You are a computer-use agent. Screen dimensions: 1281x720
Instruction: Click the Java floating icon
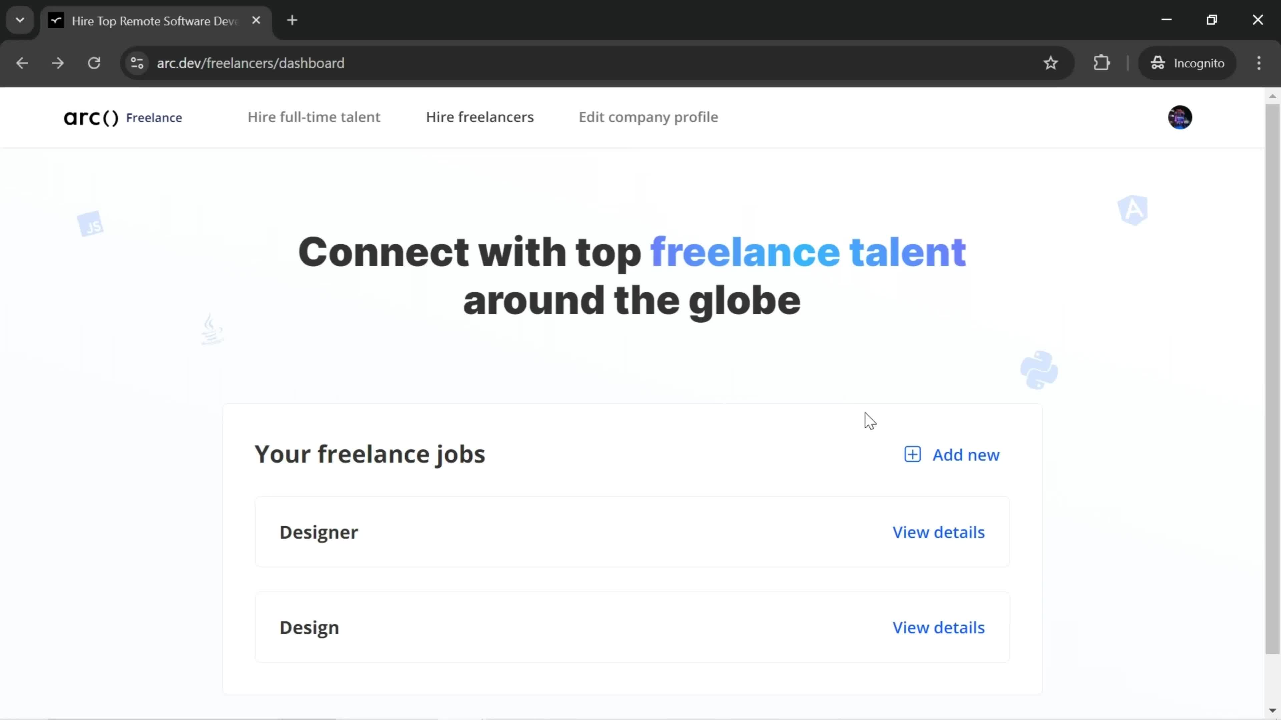[x=211, y=330]
